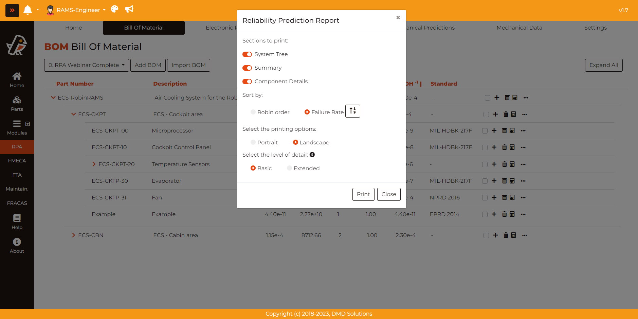
Task: Expand the ECS-CBN tree row
Action: (x=74, y=235)
